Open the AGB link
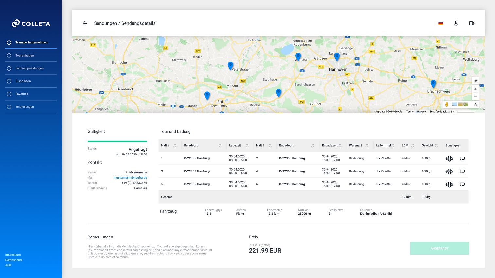495x278 pixels. 8,265
